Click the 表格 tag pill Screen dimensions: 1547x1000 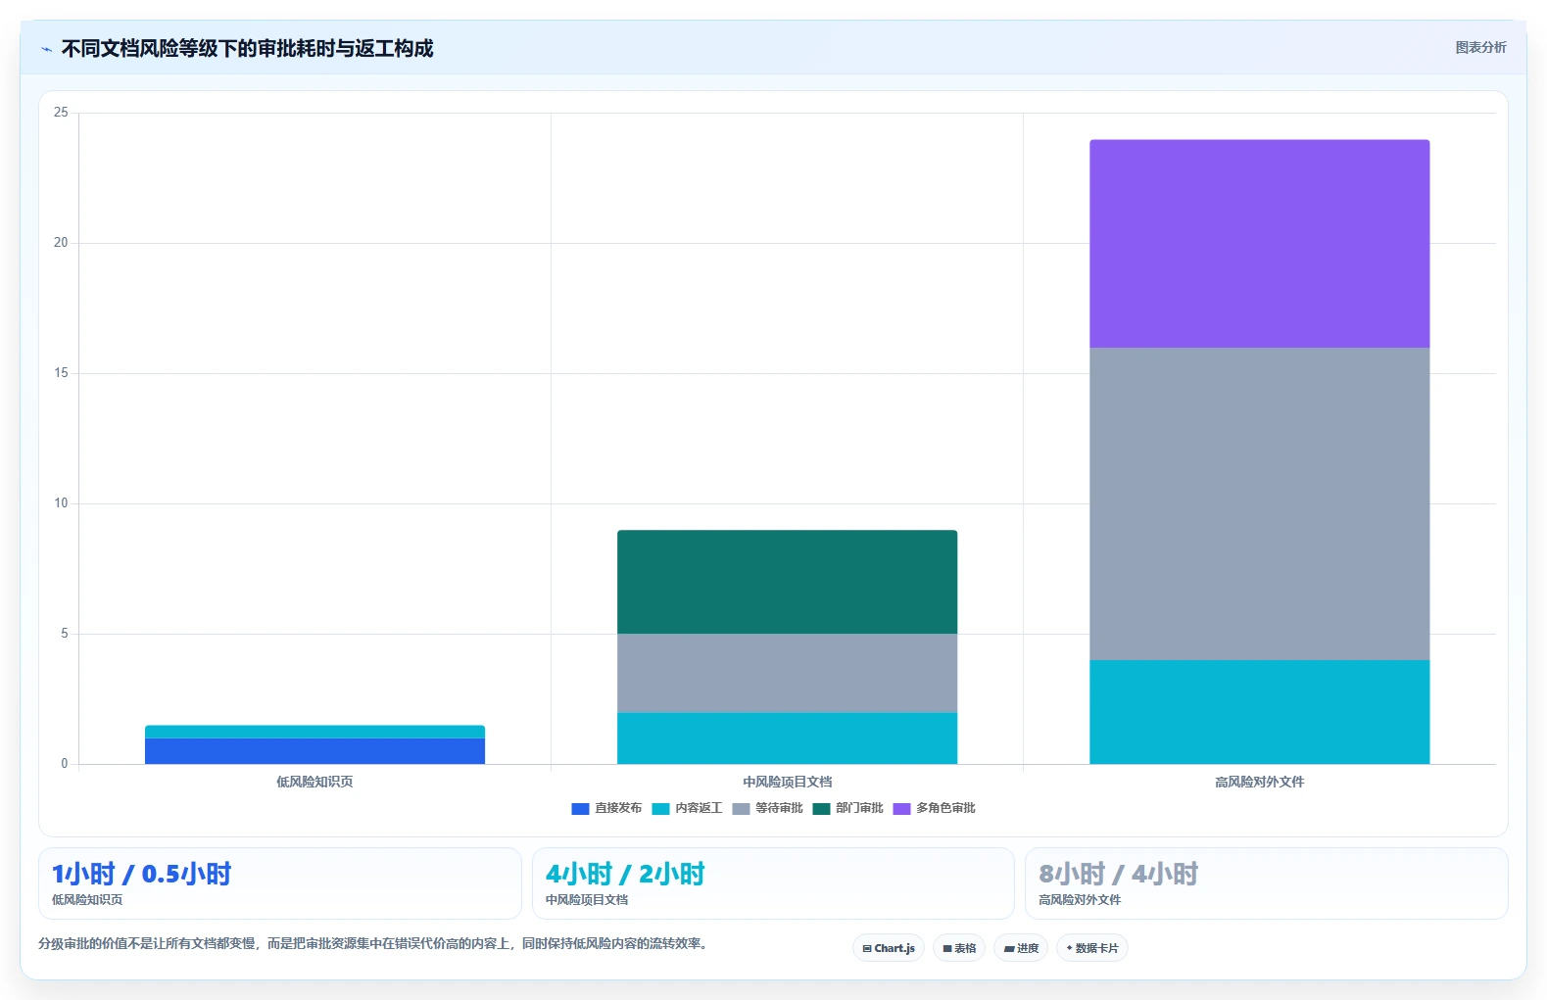959,948
